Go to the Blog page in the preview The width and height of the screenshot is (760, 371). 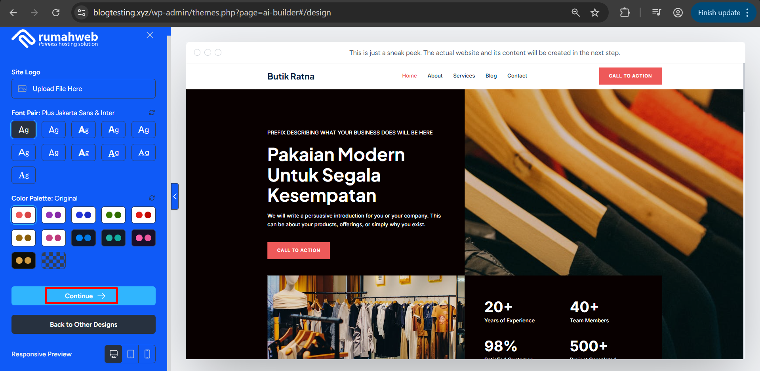pos(491,76)
